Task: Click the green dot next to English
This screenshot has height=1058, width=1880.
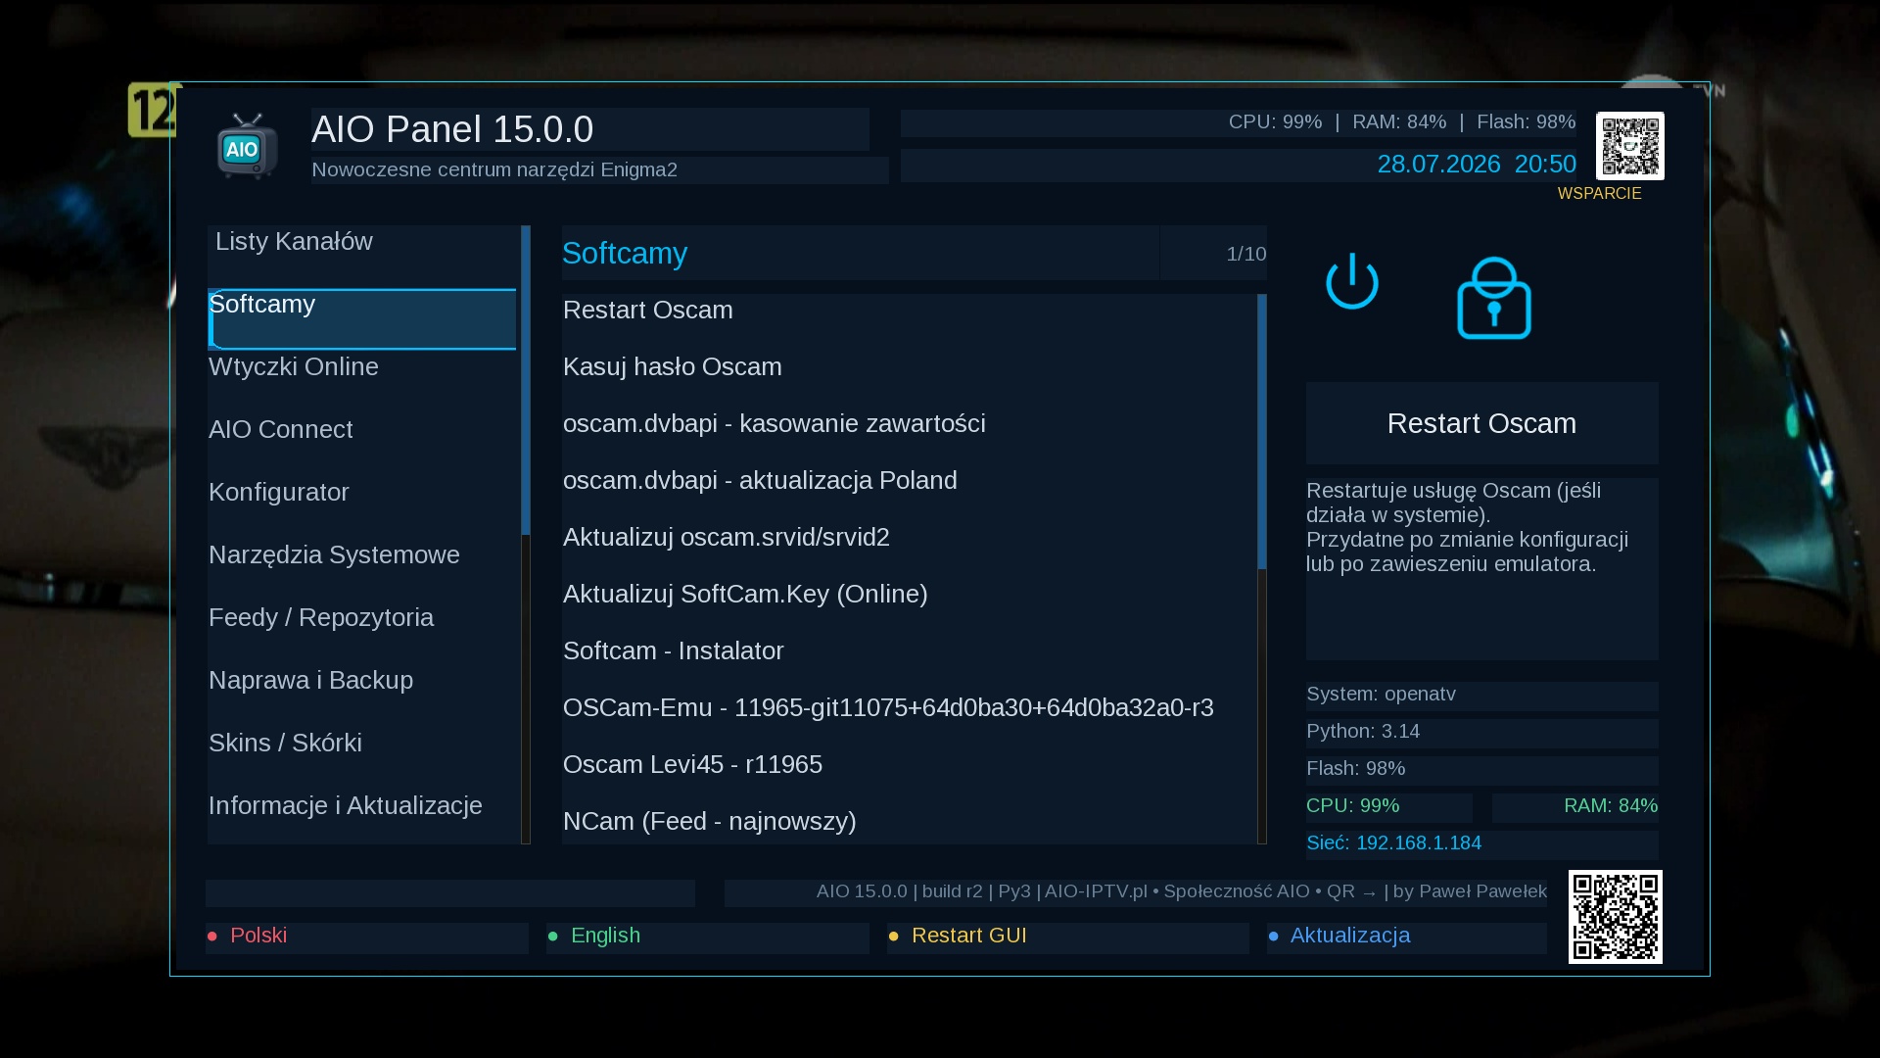Action: [553, 937]
